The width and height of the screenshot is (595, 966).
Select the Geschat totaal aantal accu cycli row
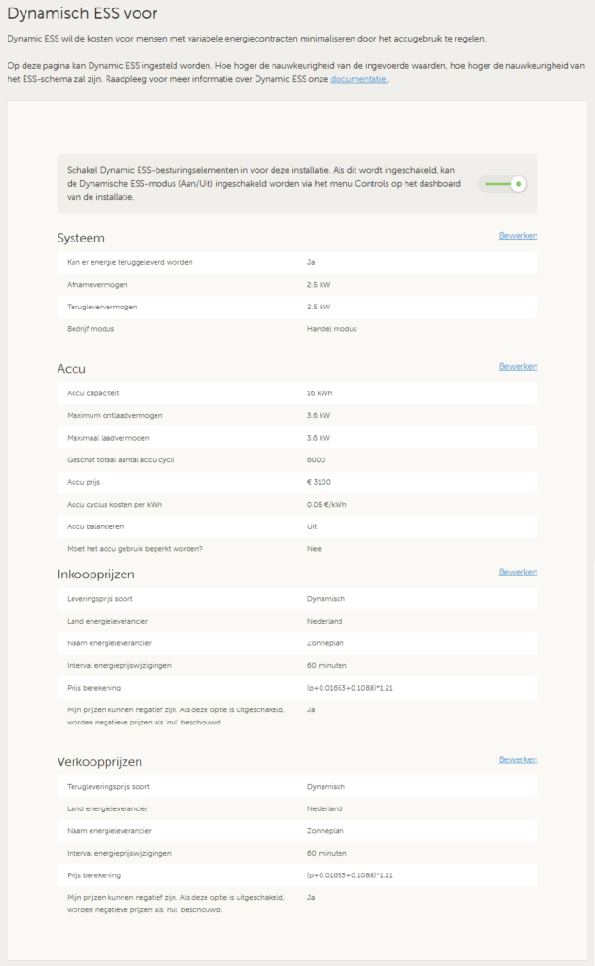click(297, 459)
